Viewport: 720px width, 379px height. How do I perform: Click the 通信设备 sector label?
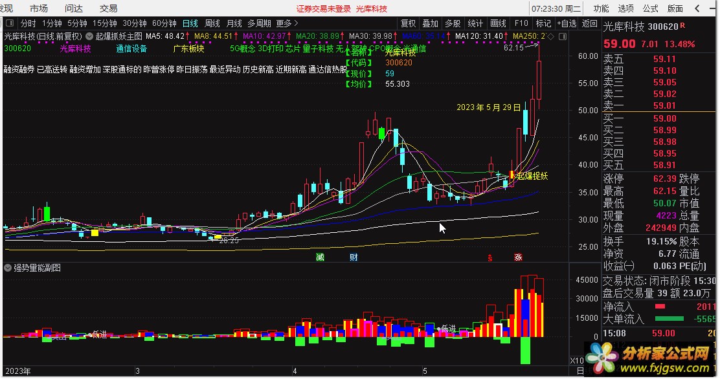click(131, 48)
